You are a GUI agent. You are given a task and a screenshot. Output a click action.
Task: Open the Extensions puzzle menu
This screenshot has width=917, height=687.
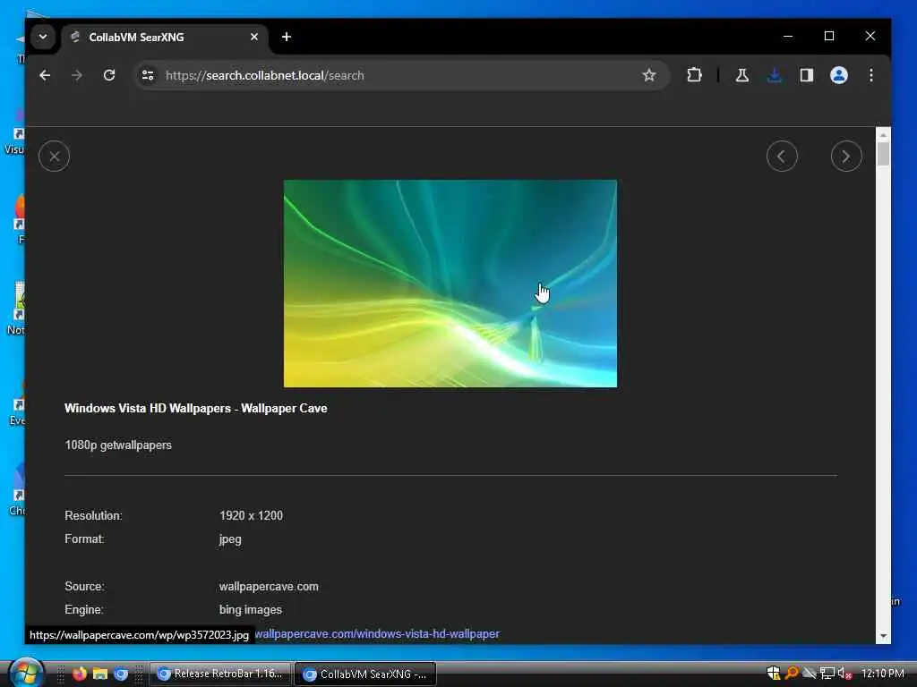click(x=694, y=75)
